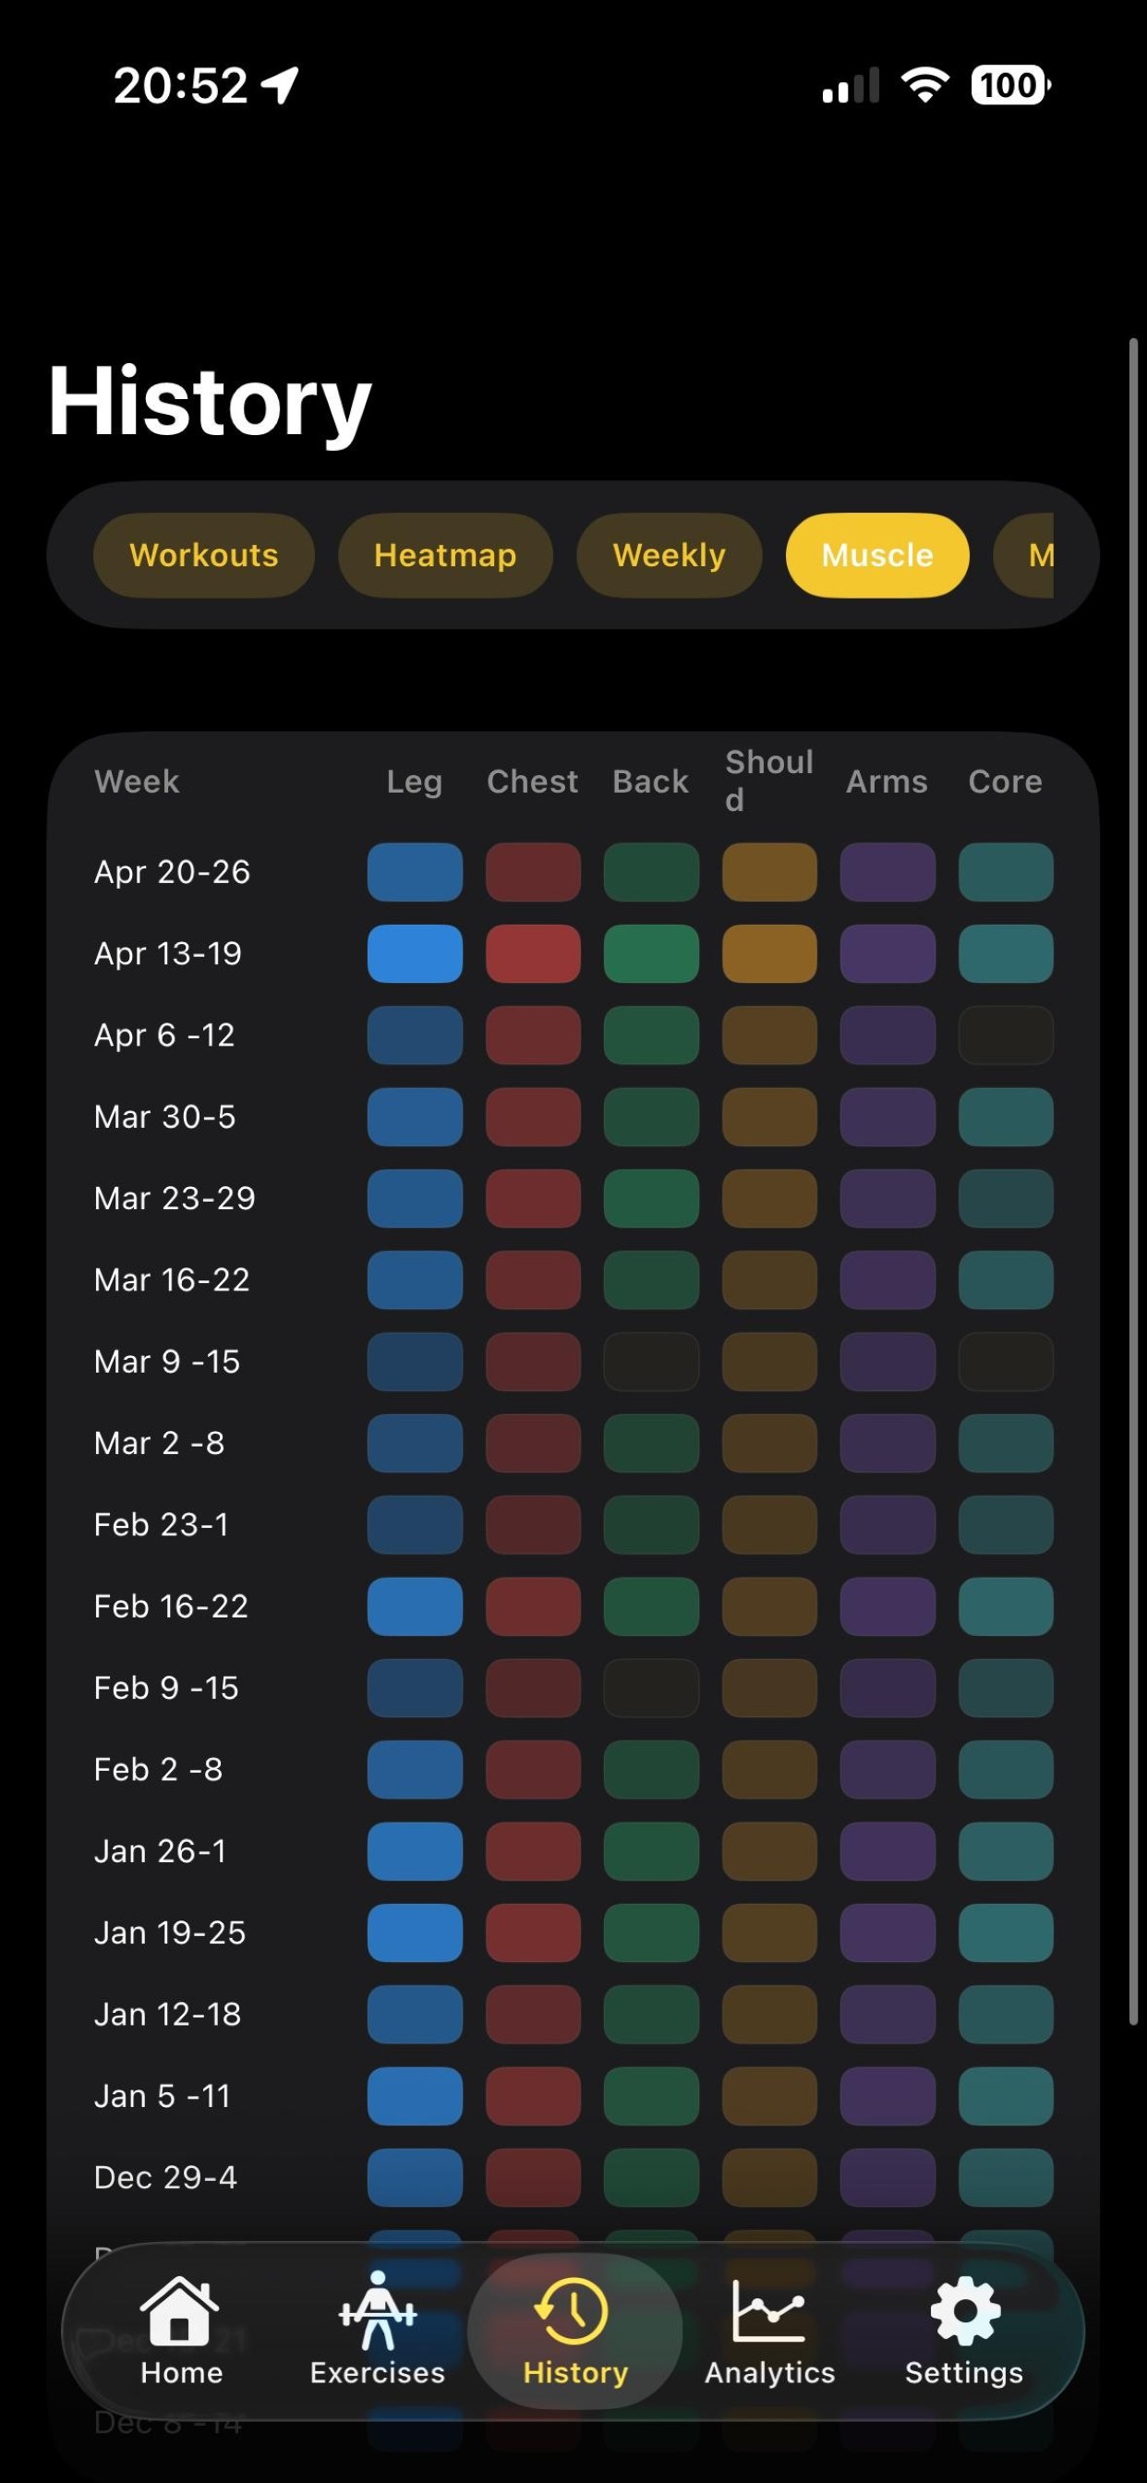Select the Mar 16-22 week label
Screen dimensions: 1147x2483
(172, 1280)
